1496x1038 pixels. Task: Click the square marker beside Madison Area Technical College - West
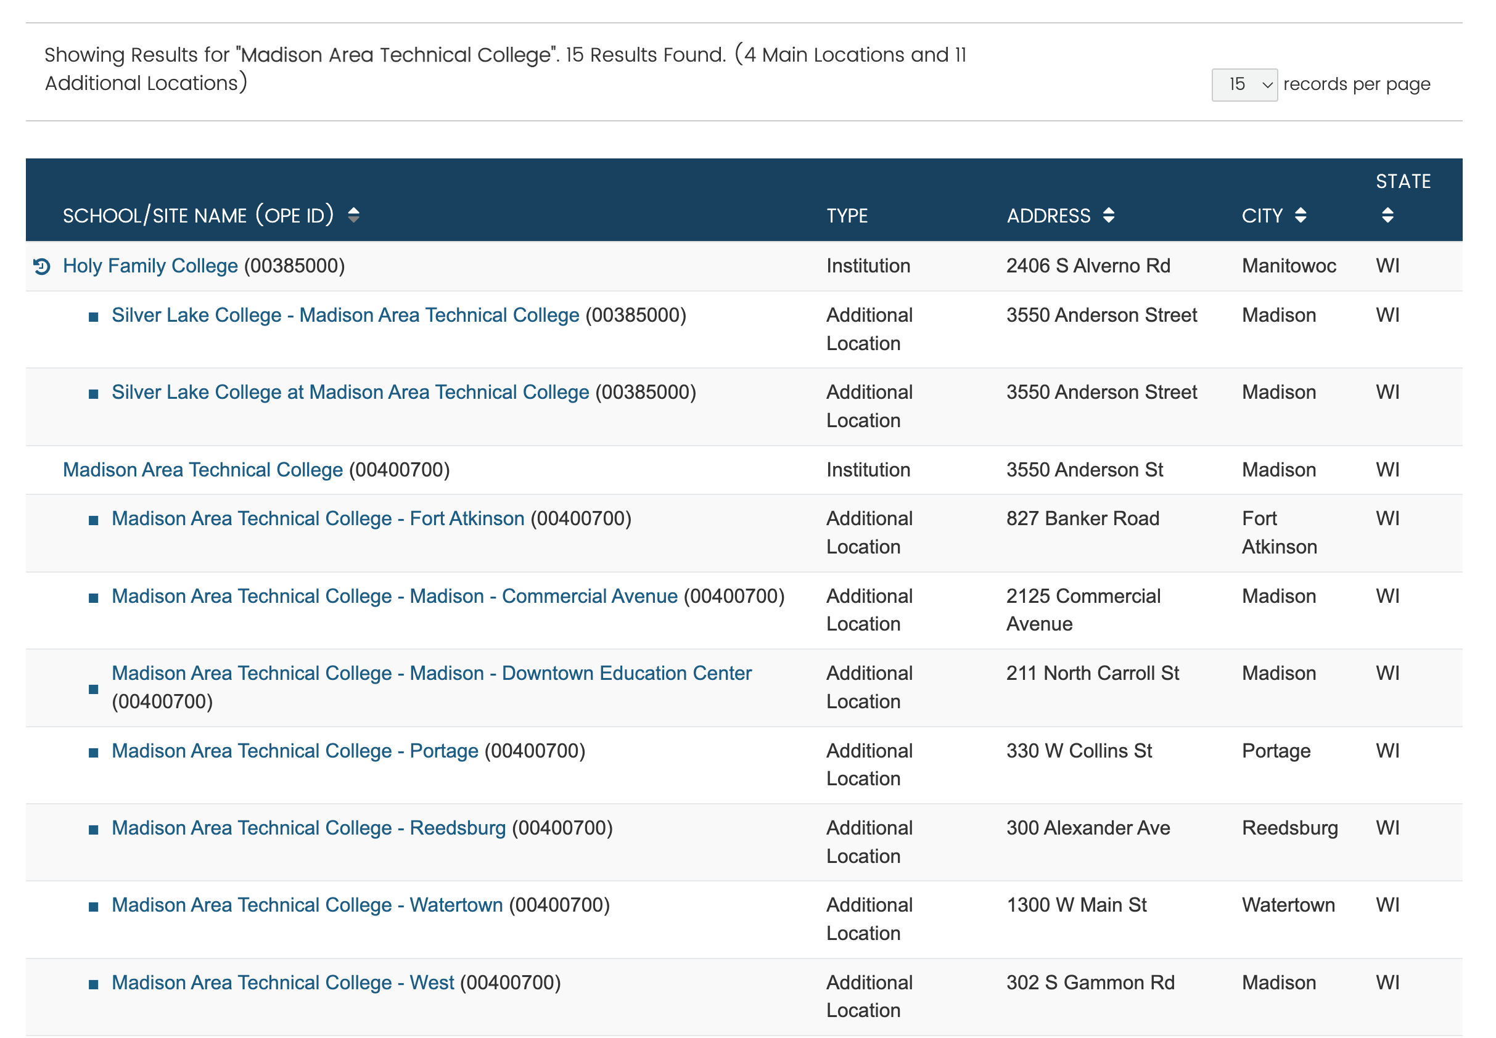(94, 983)
